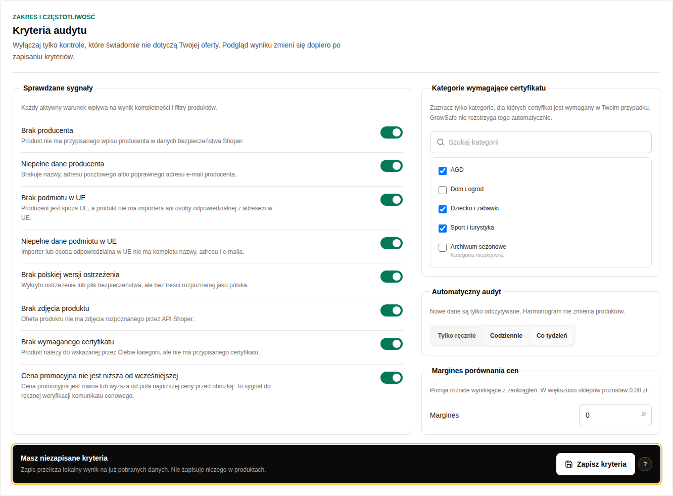Image resolution: width=673 pixels, height=496 pixels.
Task: Click the Sprawdzane sygnały section title
Action: (x=58, y=88)
